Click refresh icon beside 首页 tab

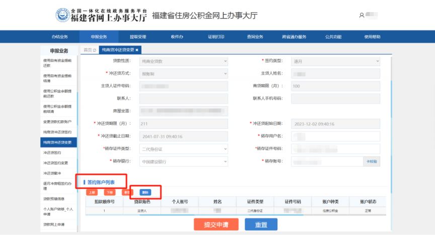click(95, 50)
